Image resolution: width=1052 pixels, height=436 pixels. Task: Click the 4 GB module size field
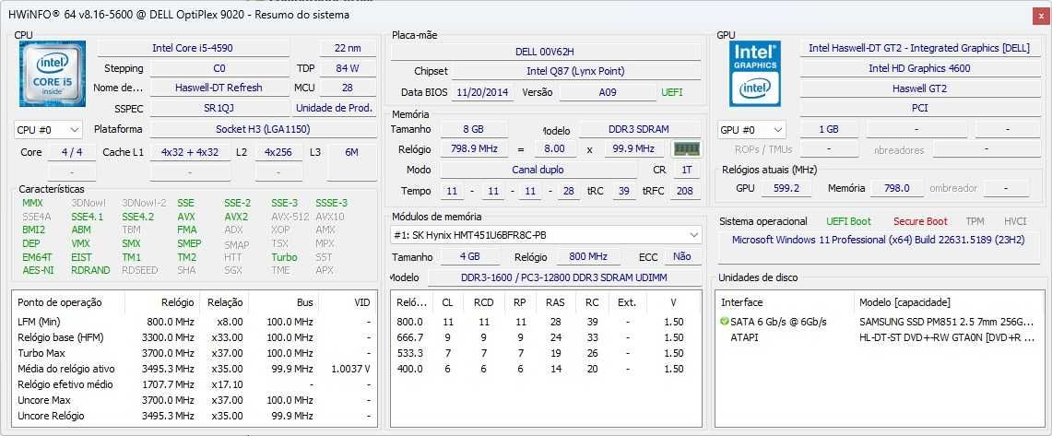pyautogui.click(x=469, y=256)
